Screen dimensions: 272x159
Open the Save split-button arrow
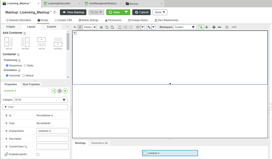126,12
